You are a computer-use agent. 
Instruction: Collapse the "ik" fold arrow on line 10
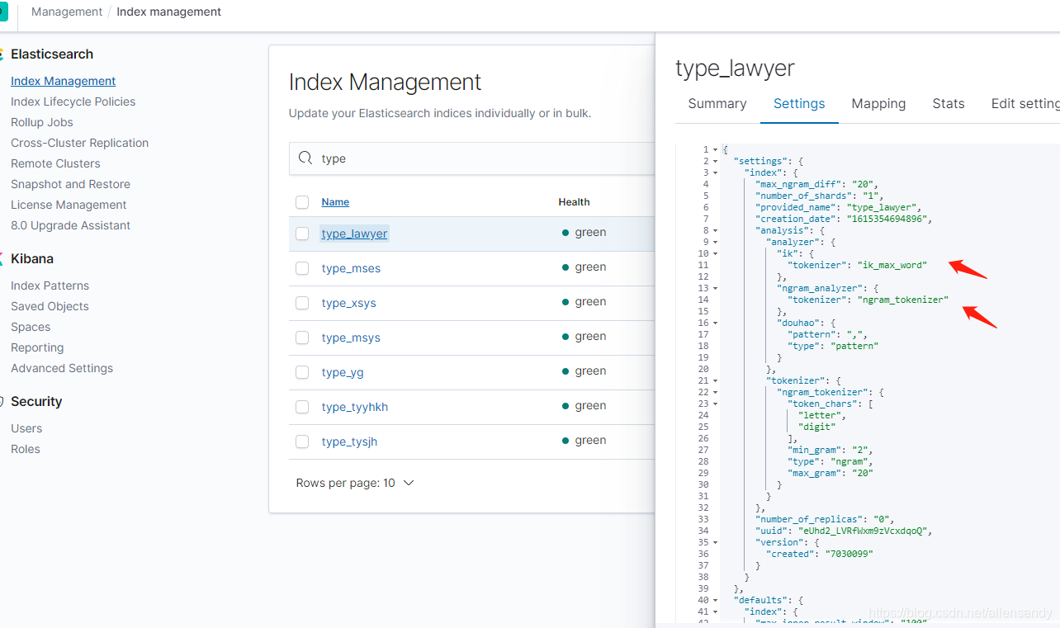[x=715, y=253]
